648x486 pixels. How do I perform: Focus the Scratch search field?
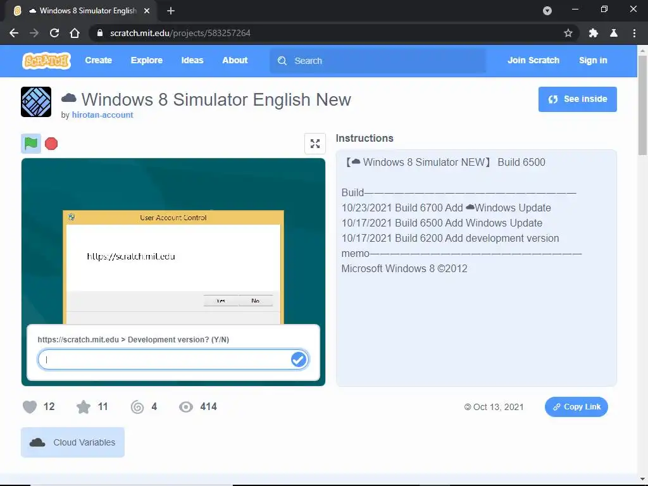[x=378, y=61]
